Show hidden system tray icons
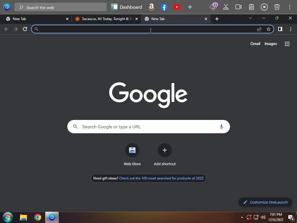The width and height of the screenshot is (297, 223). click(x=242, y=217)
